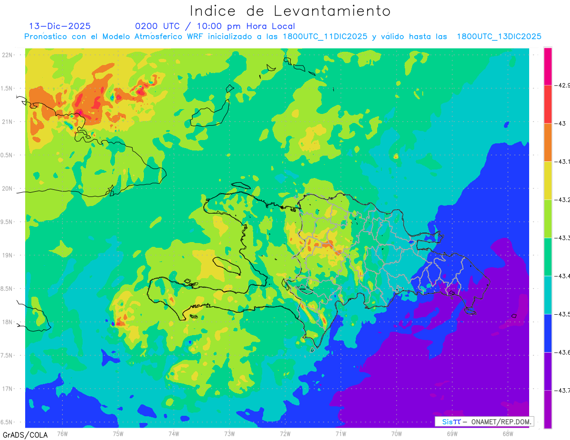Image resolution: width=570 pixels, height=440 pixels.
Task: Click the "21N" latitude label
Action: [x=8, y=122]
